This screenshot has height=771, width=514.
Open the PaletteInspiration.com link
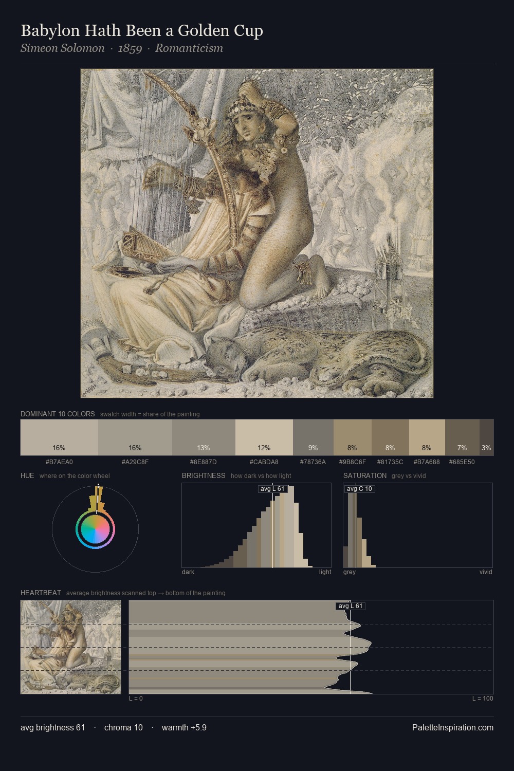click(453, 727)
